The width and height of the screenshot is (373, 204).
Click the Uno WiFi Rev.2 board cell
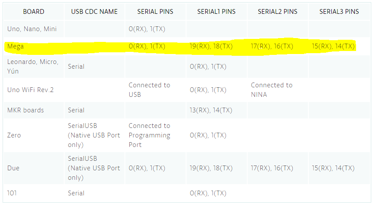click(x=30, y=90)
